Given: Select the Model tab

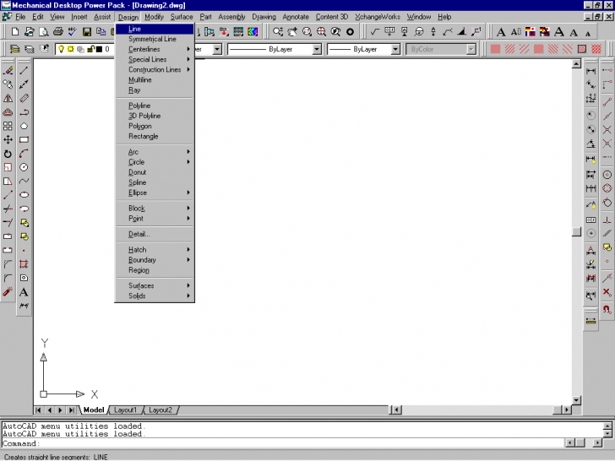Looking at the screenshot, I should [x=94, y=410].
